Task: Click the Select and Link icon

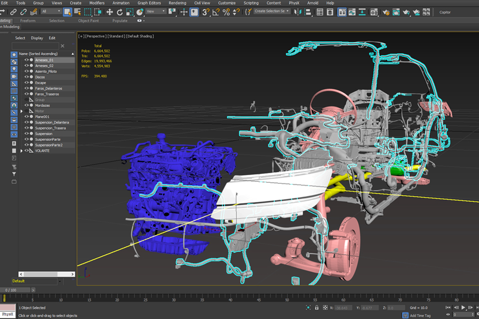Action: [13, 11]
